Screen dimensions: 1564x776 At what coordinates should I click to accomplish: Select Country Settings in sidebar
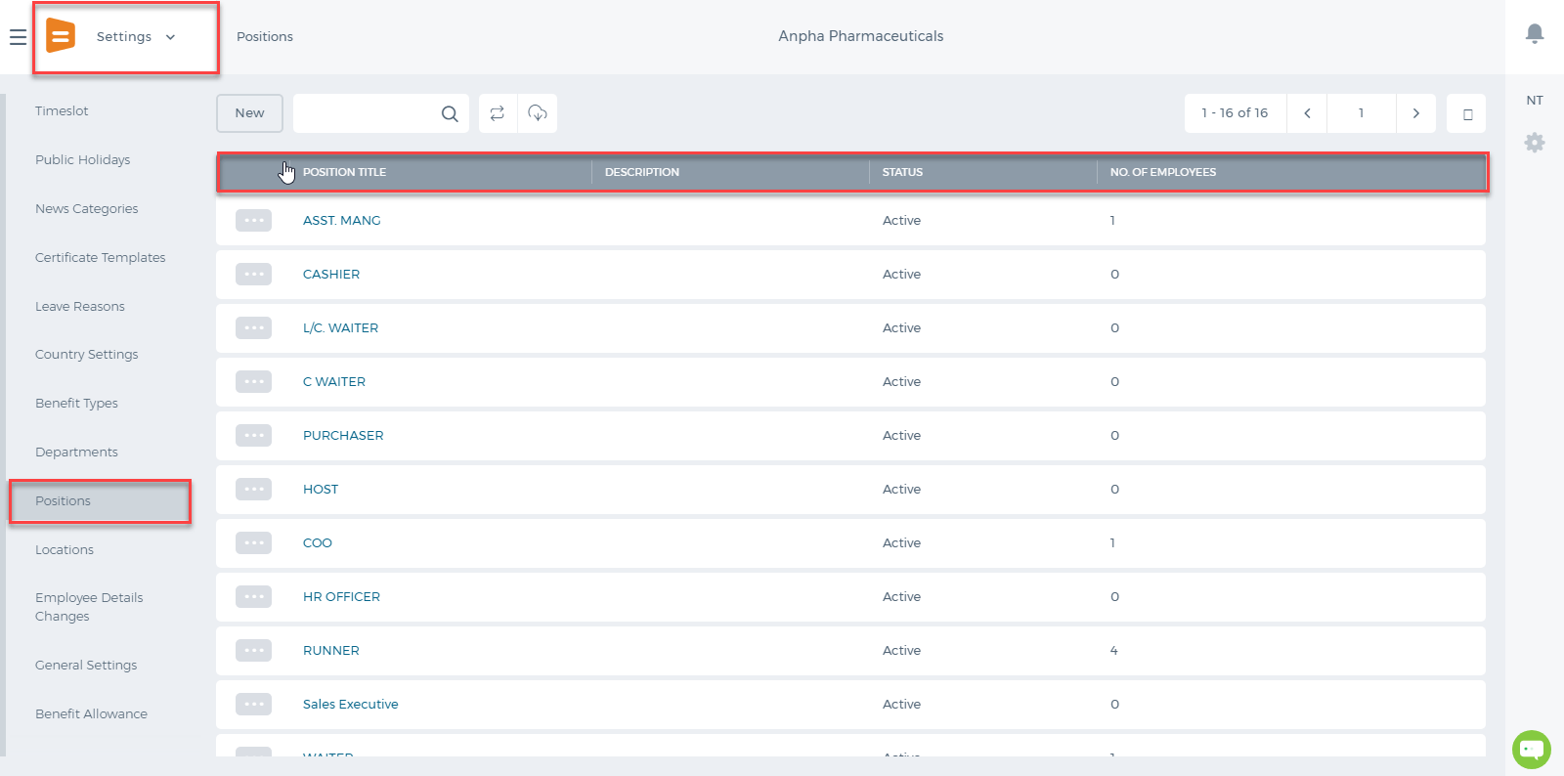coord(87,355)
